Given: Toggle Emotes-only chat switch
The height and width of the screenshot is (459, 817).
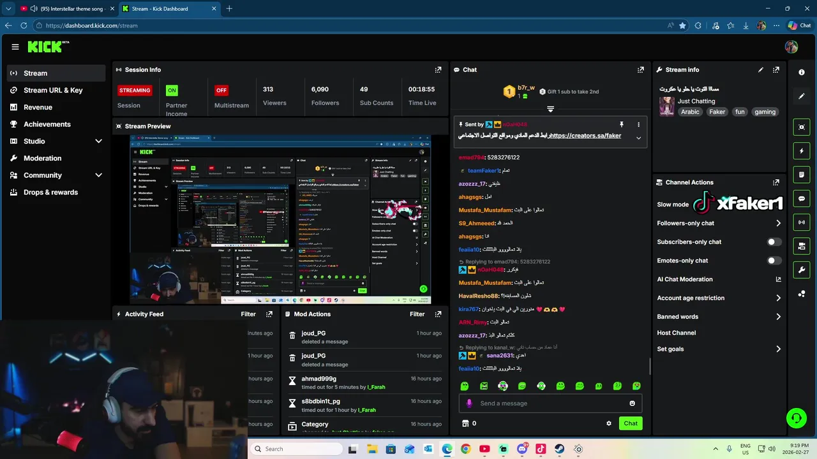Looking at the screenshot, I should click(774, 260).
